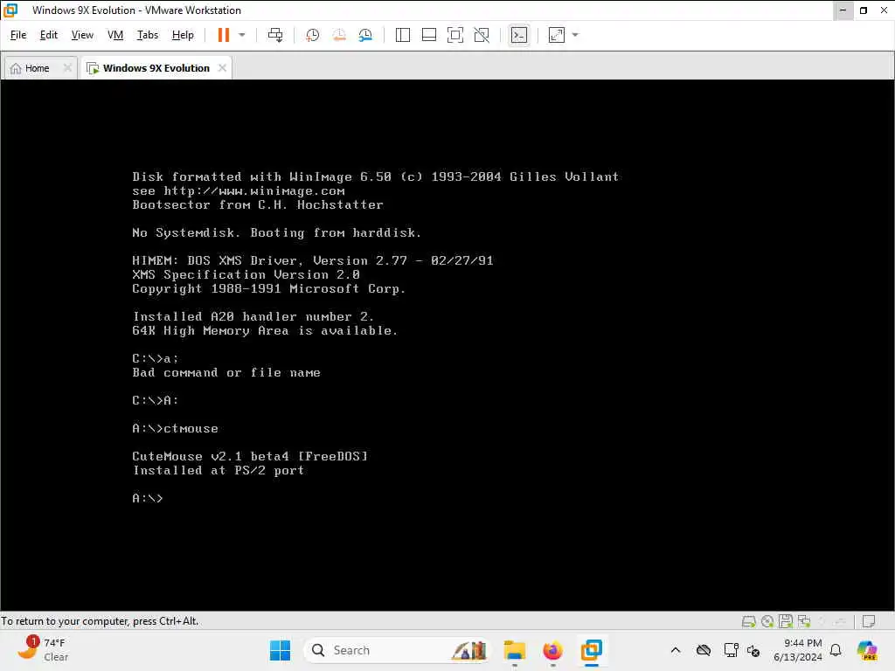Click the stretch guest display icon

click(557, 35)
